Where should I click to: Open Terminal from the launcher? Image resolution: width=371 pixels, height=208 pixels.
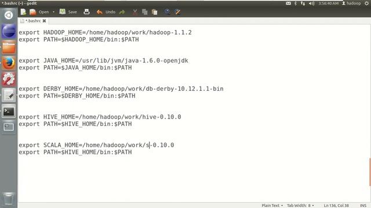[9, 111]
